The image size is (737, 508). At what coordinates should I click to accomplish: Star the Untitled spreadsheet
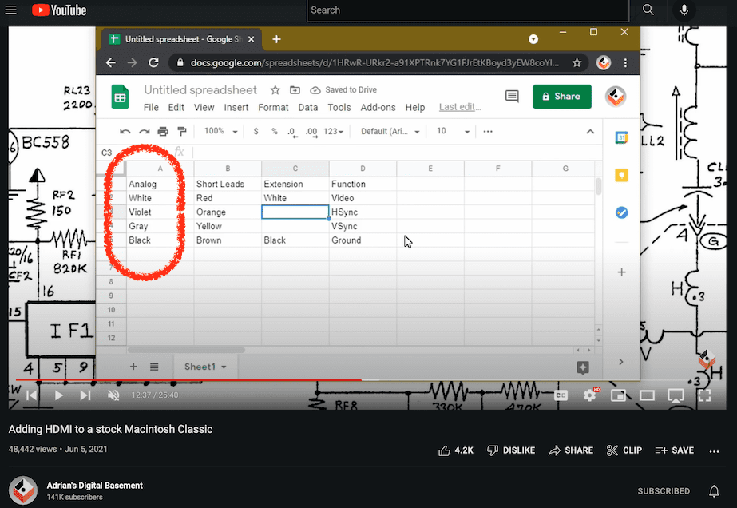275,89
